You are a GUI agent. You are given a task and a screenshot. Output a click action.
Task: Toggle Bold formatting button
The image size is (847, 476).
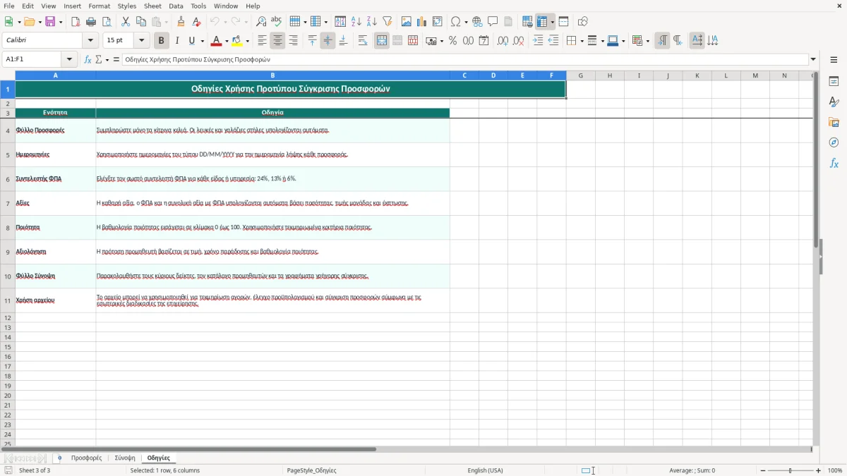[x=162, y=41]
